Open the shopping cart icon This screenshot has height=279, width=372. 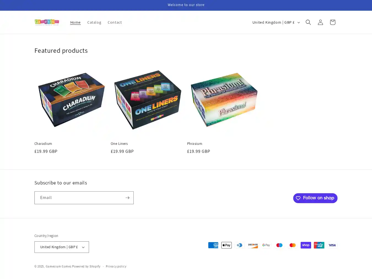click(332, 22)
